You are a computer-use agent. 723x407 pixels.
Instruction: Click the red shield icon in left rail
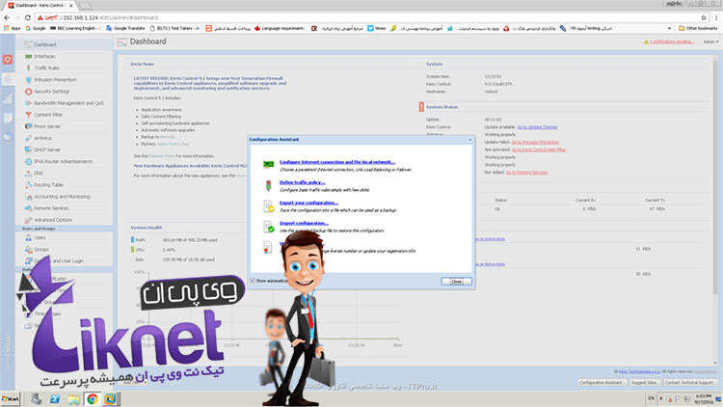[x=8, y=60]
